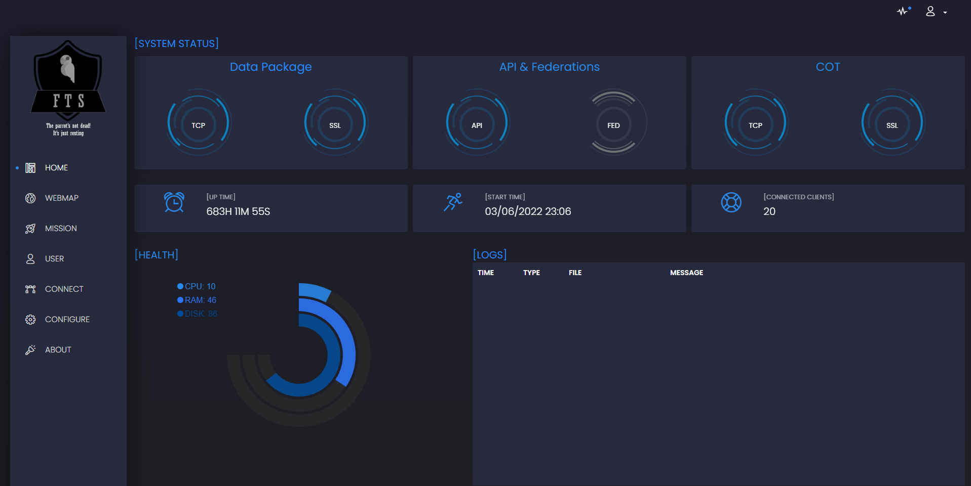
Task: Click the uptime value 683H 11M 55S
Action: pyautogui.click(x=238, y=211)
